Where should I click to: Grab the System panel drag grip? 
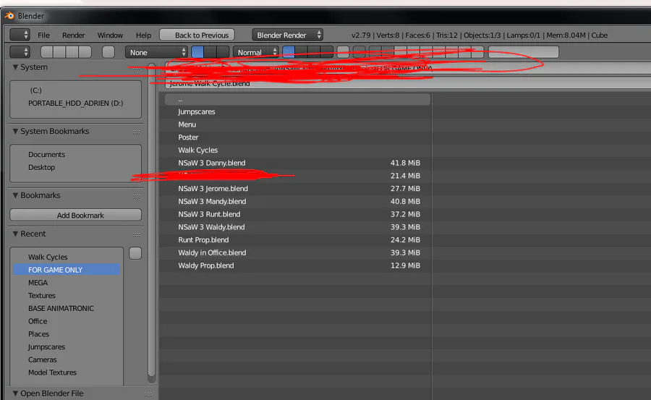coord(137,68)
